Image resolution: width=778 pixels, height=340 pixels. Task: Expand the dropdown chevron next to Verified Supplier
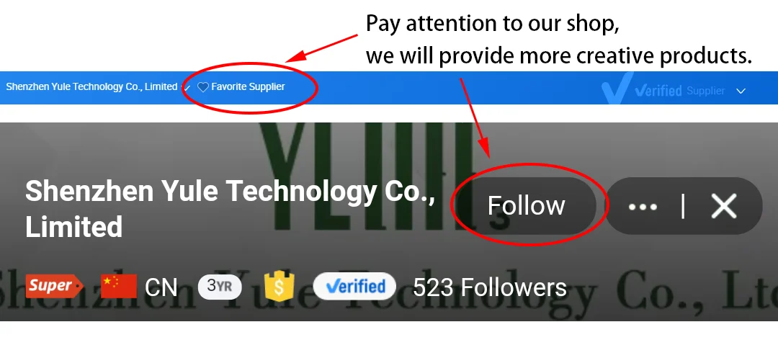pyautogui.click(x=741, y=91)
